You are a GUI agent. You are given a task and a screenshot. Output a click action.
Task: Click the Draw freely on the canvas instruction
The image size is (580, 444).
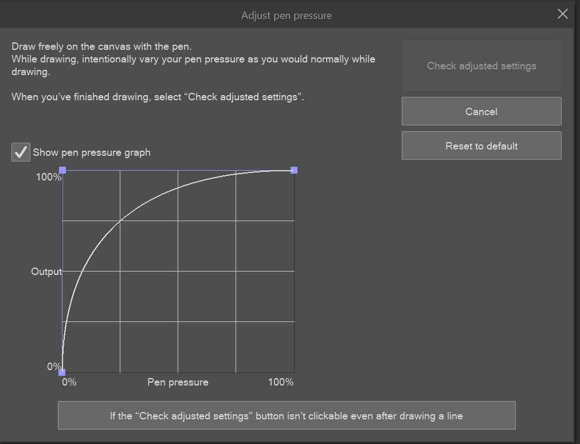point(101,46)
